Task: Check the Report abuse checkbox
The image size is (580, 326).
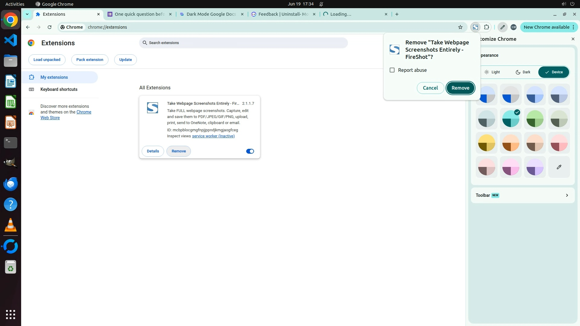Action: pyautogui.click(x=392, y=70)
